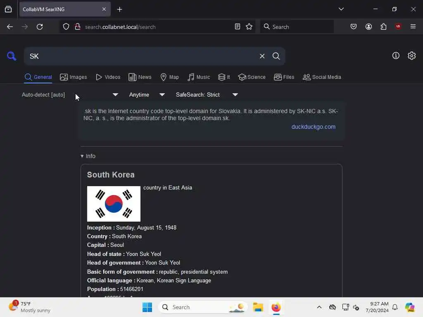Viewport: 423px width, 317px height.
Task: Reload the current page
Action: click(x=40, y=27)
